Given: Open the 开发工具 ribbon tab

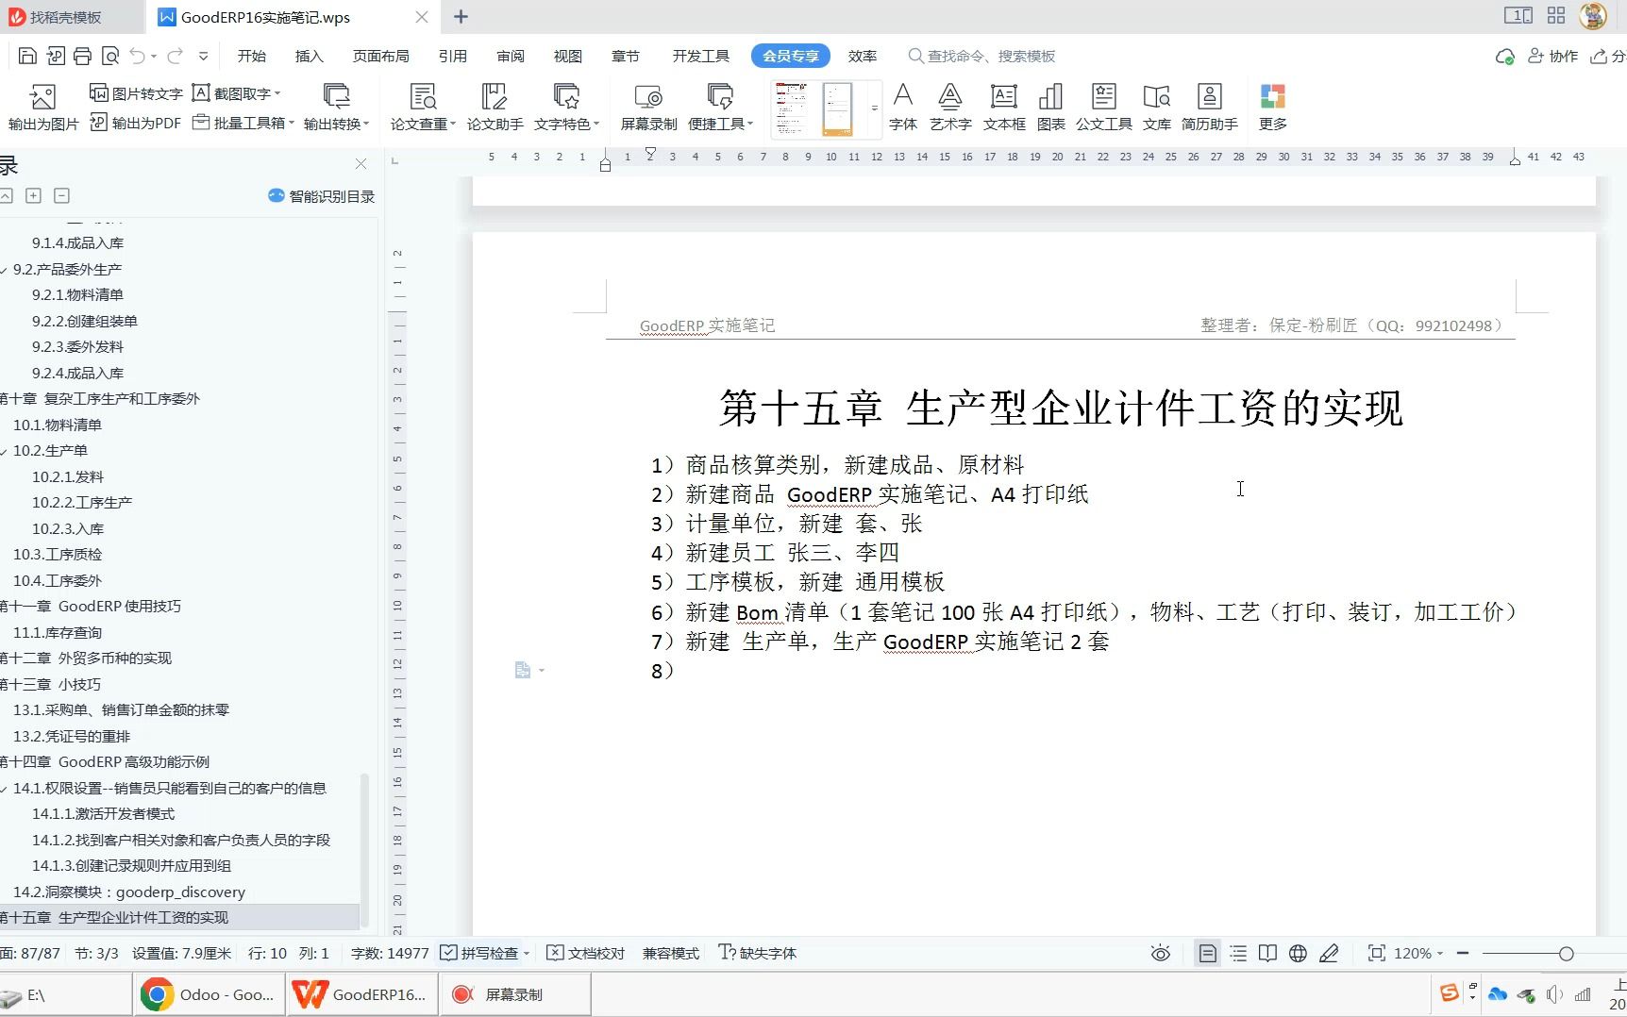Looking at the screenshot, I should click(x=701, y=57).
